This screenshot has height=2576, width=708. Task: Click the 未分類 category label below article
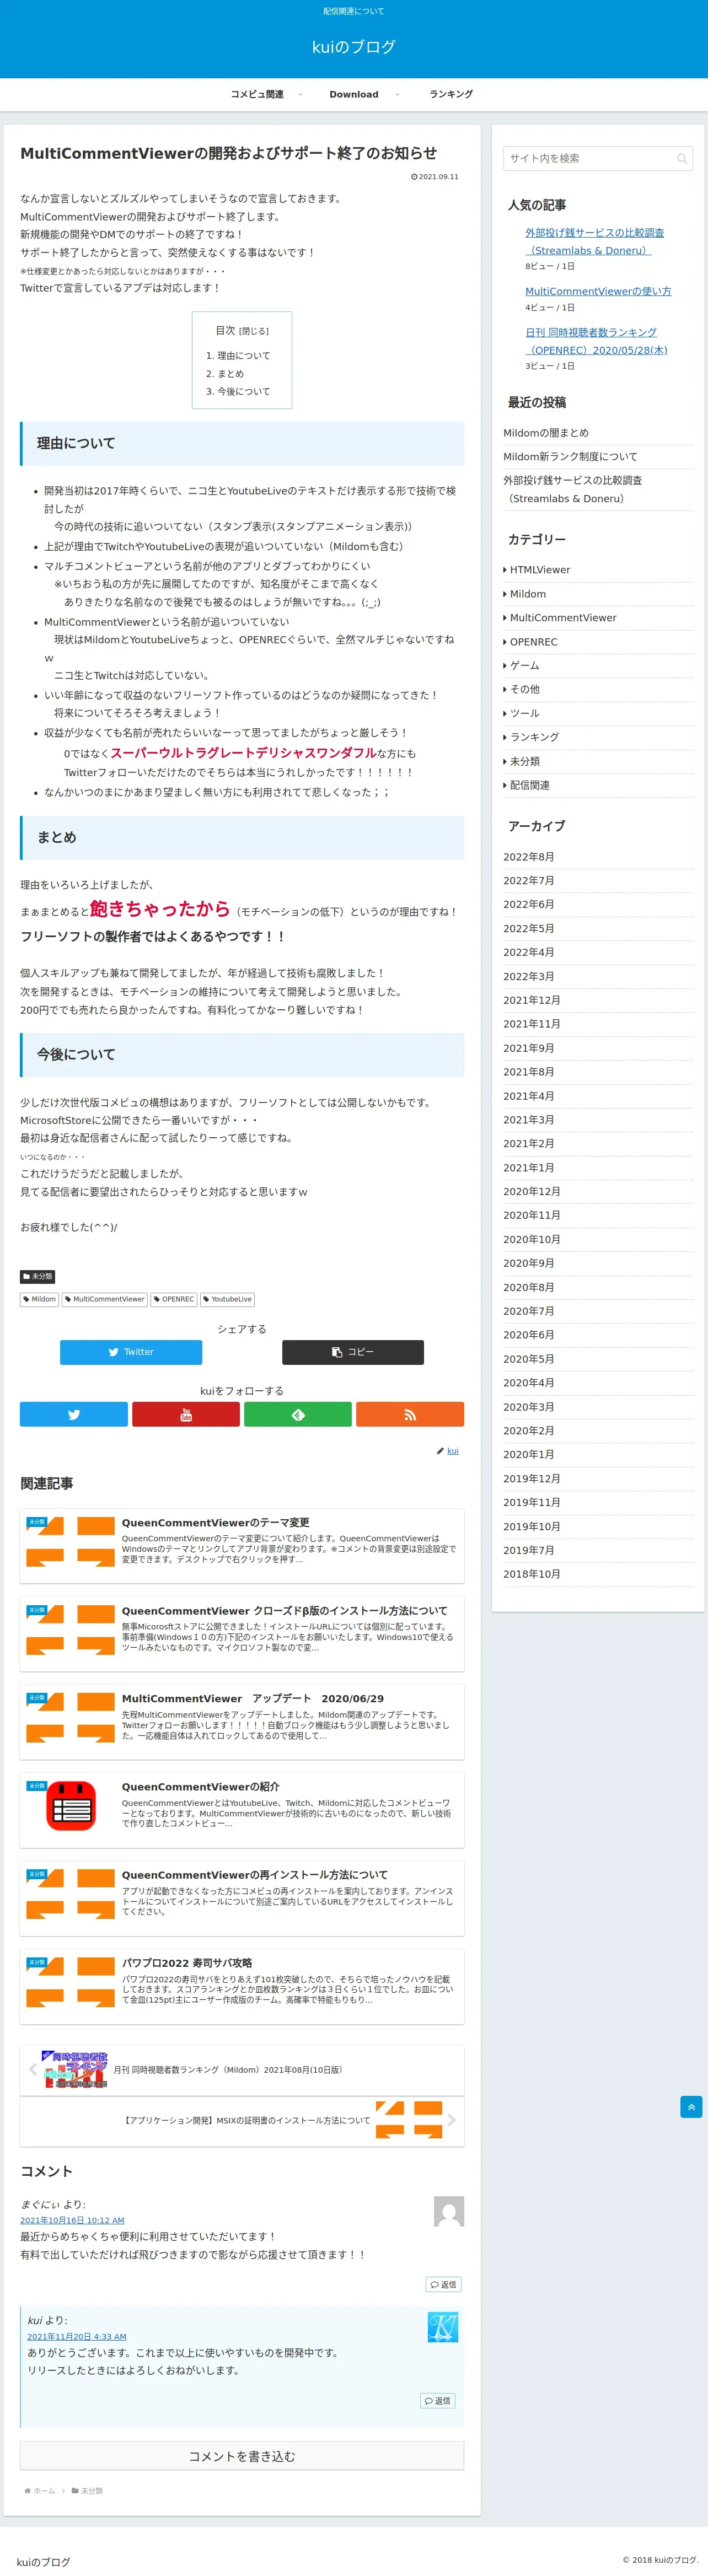point(38,1276)
